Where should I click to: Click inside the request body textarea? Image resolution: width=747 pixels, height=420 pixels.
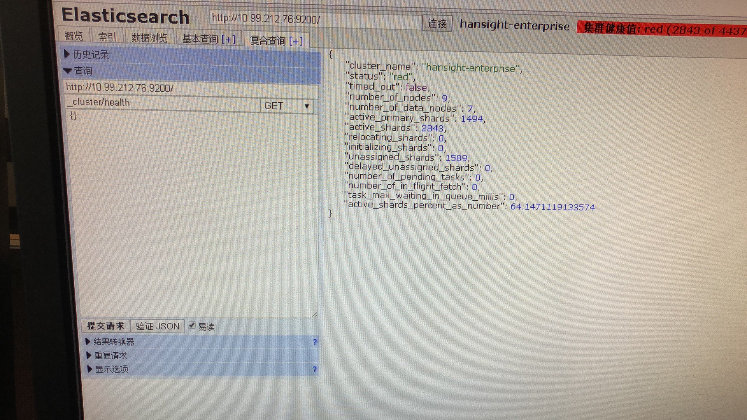click(193, 214)
